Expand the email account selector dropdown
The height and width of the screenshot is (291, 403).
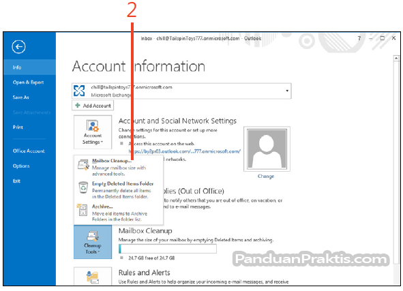coord(287,91)
